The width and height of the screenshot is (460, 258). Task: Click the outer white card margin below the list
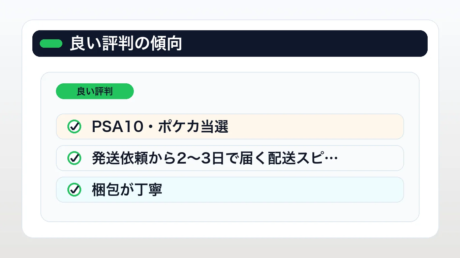pos(230,230)
